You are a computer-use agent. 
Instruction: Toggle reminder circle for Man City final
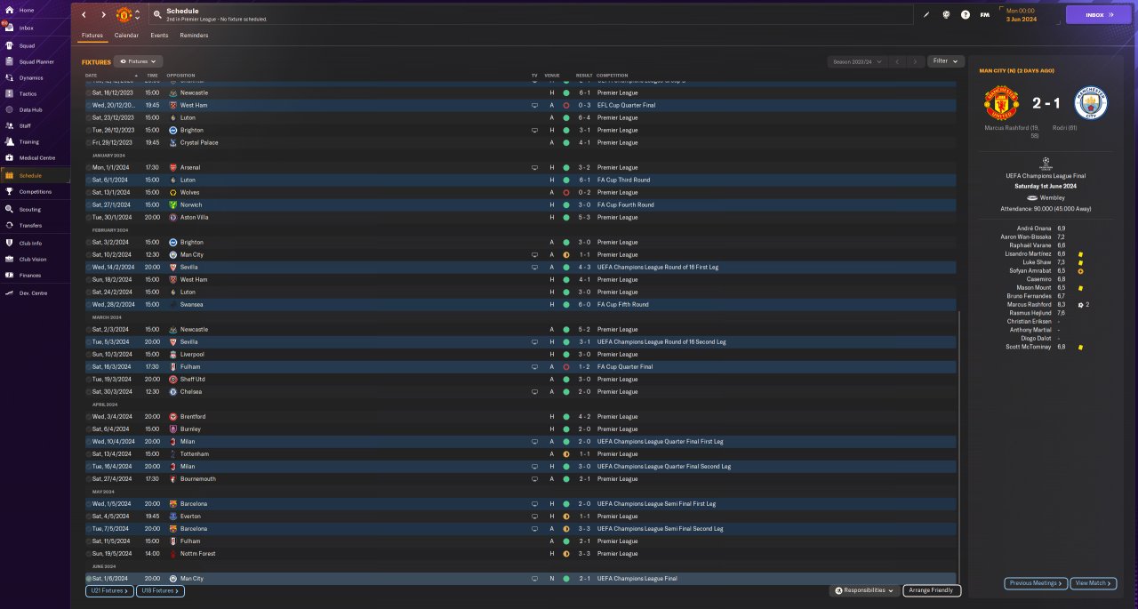(x=89, y=579)
